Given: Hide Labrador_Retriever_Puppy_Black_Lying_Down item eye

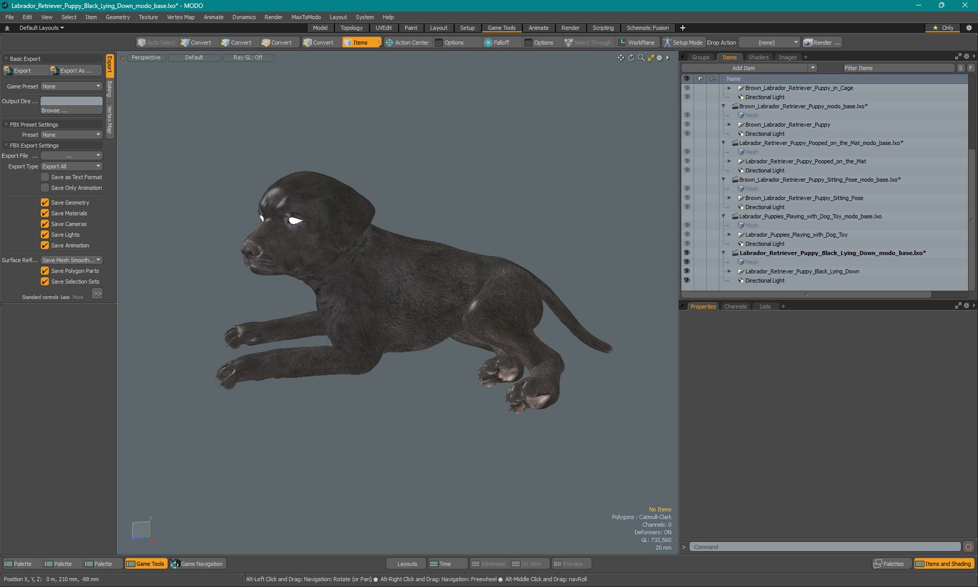Looking at the screenshot, I should click(x=687, y=271).
